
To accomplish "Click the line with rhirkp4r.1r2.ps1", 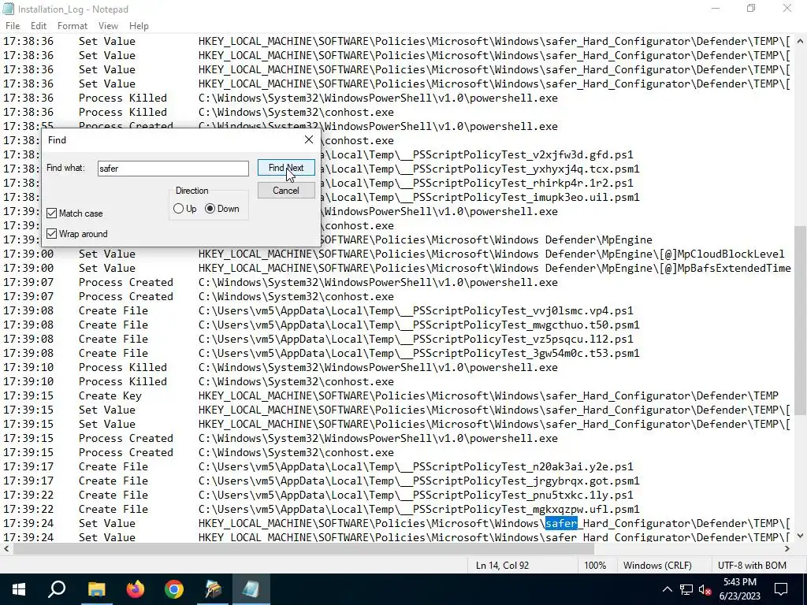I will pos(478,183).
